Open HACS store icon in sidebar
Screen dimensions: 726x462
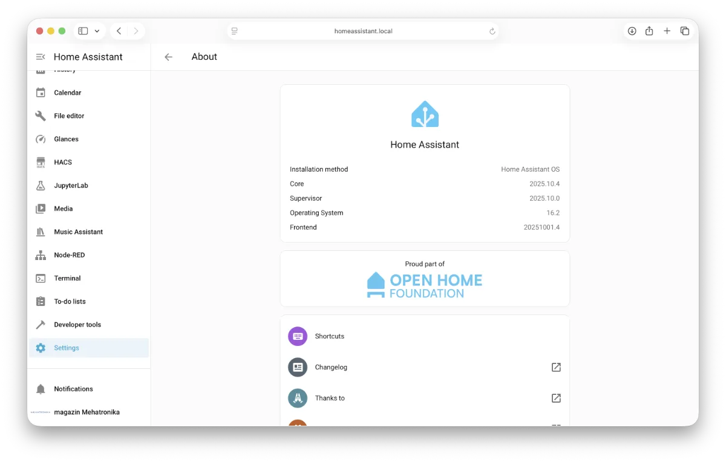tap(41, 162)
